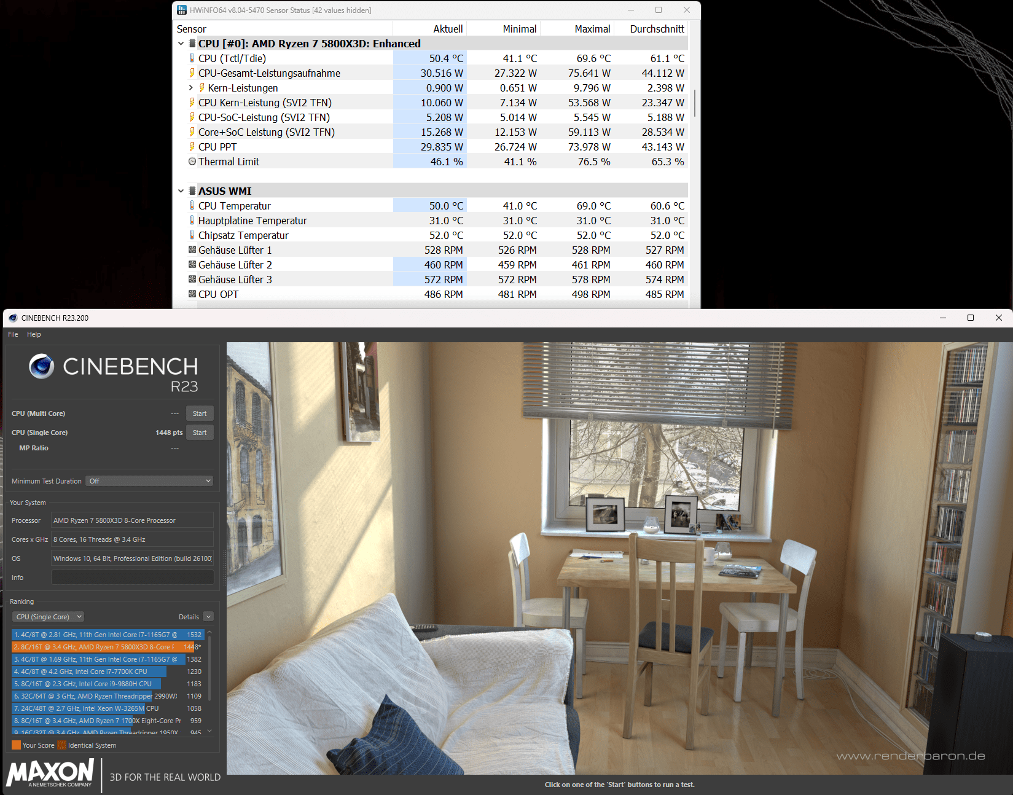Click the rendered room image in Cinebench
1013x795 pixels.
619,558
